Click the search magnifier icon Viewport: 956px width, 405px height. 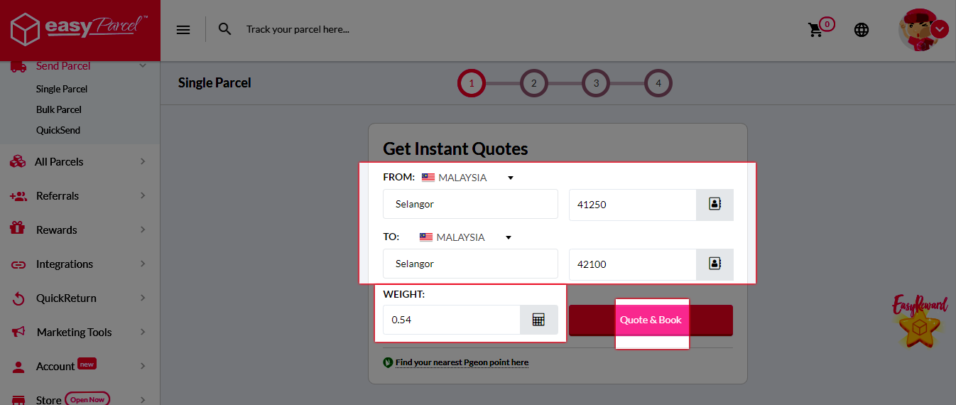(225, 29)
